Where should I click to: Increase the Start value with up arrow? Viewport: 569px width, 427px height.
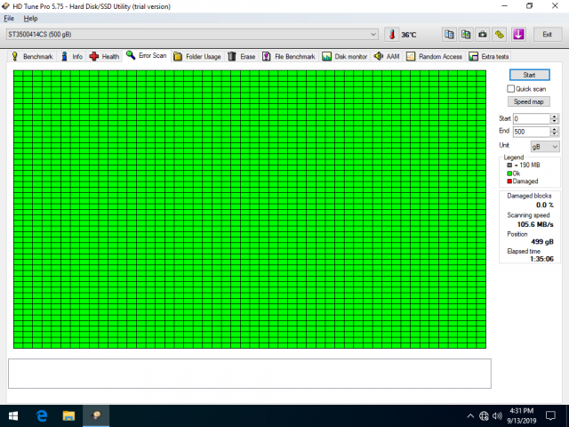click(554, 117)
